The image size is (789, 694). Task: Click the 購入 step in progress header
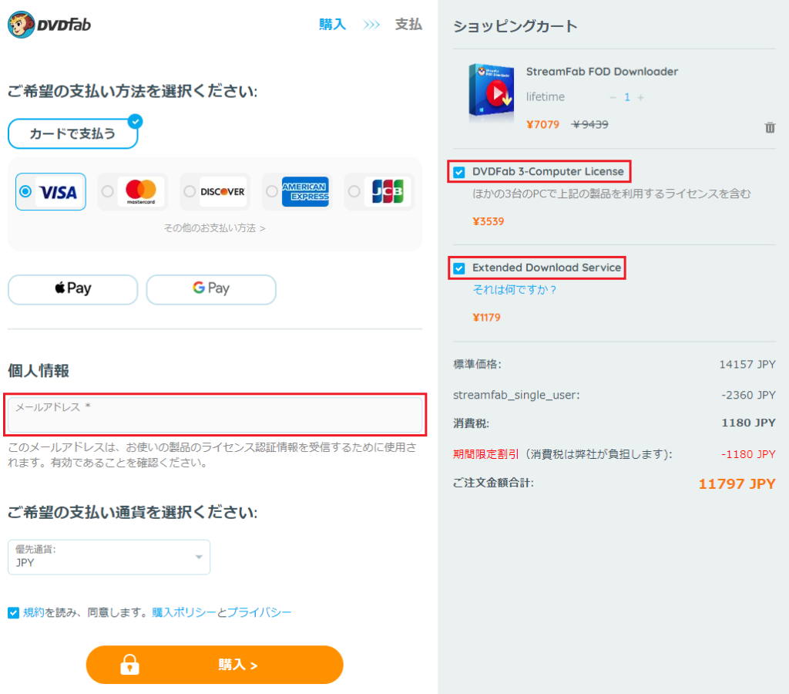point(333,24)
